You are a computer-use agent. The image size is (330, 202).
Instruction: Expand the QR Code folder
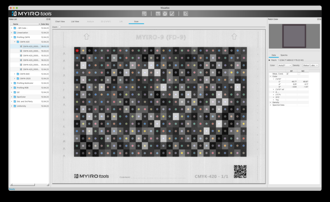[x=12, y=28]
